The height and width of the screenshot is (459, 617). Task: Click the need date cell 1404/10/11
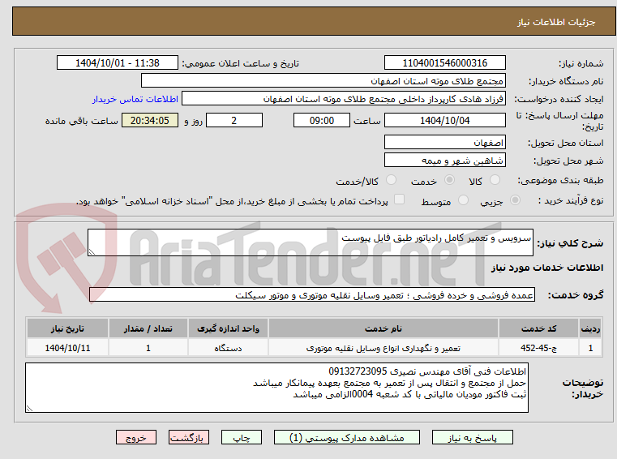67,348
